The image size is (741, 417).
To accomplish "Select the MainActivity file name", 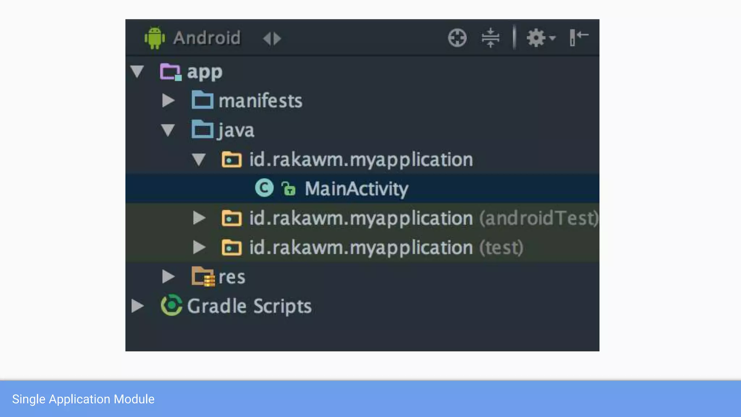I will [x=356, y=189].
